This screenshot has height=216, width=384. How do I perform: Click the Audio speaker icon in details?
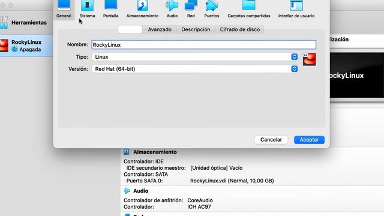127,191
